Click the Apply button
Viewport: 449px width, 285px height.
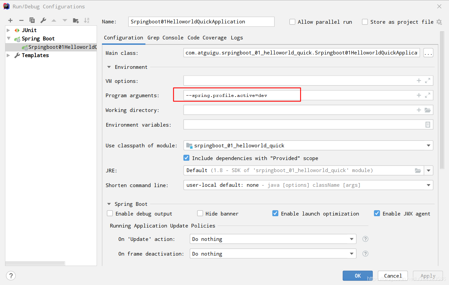pyautogui.click(x=428, y=276)
